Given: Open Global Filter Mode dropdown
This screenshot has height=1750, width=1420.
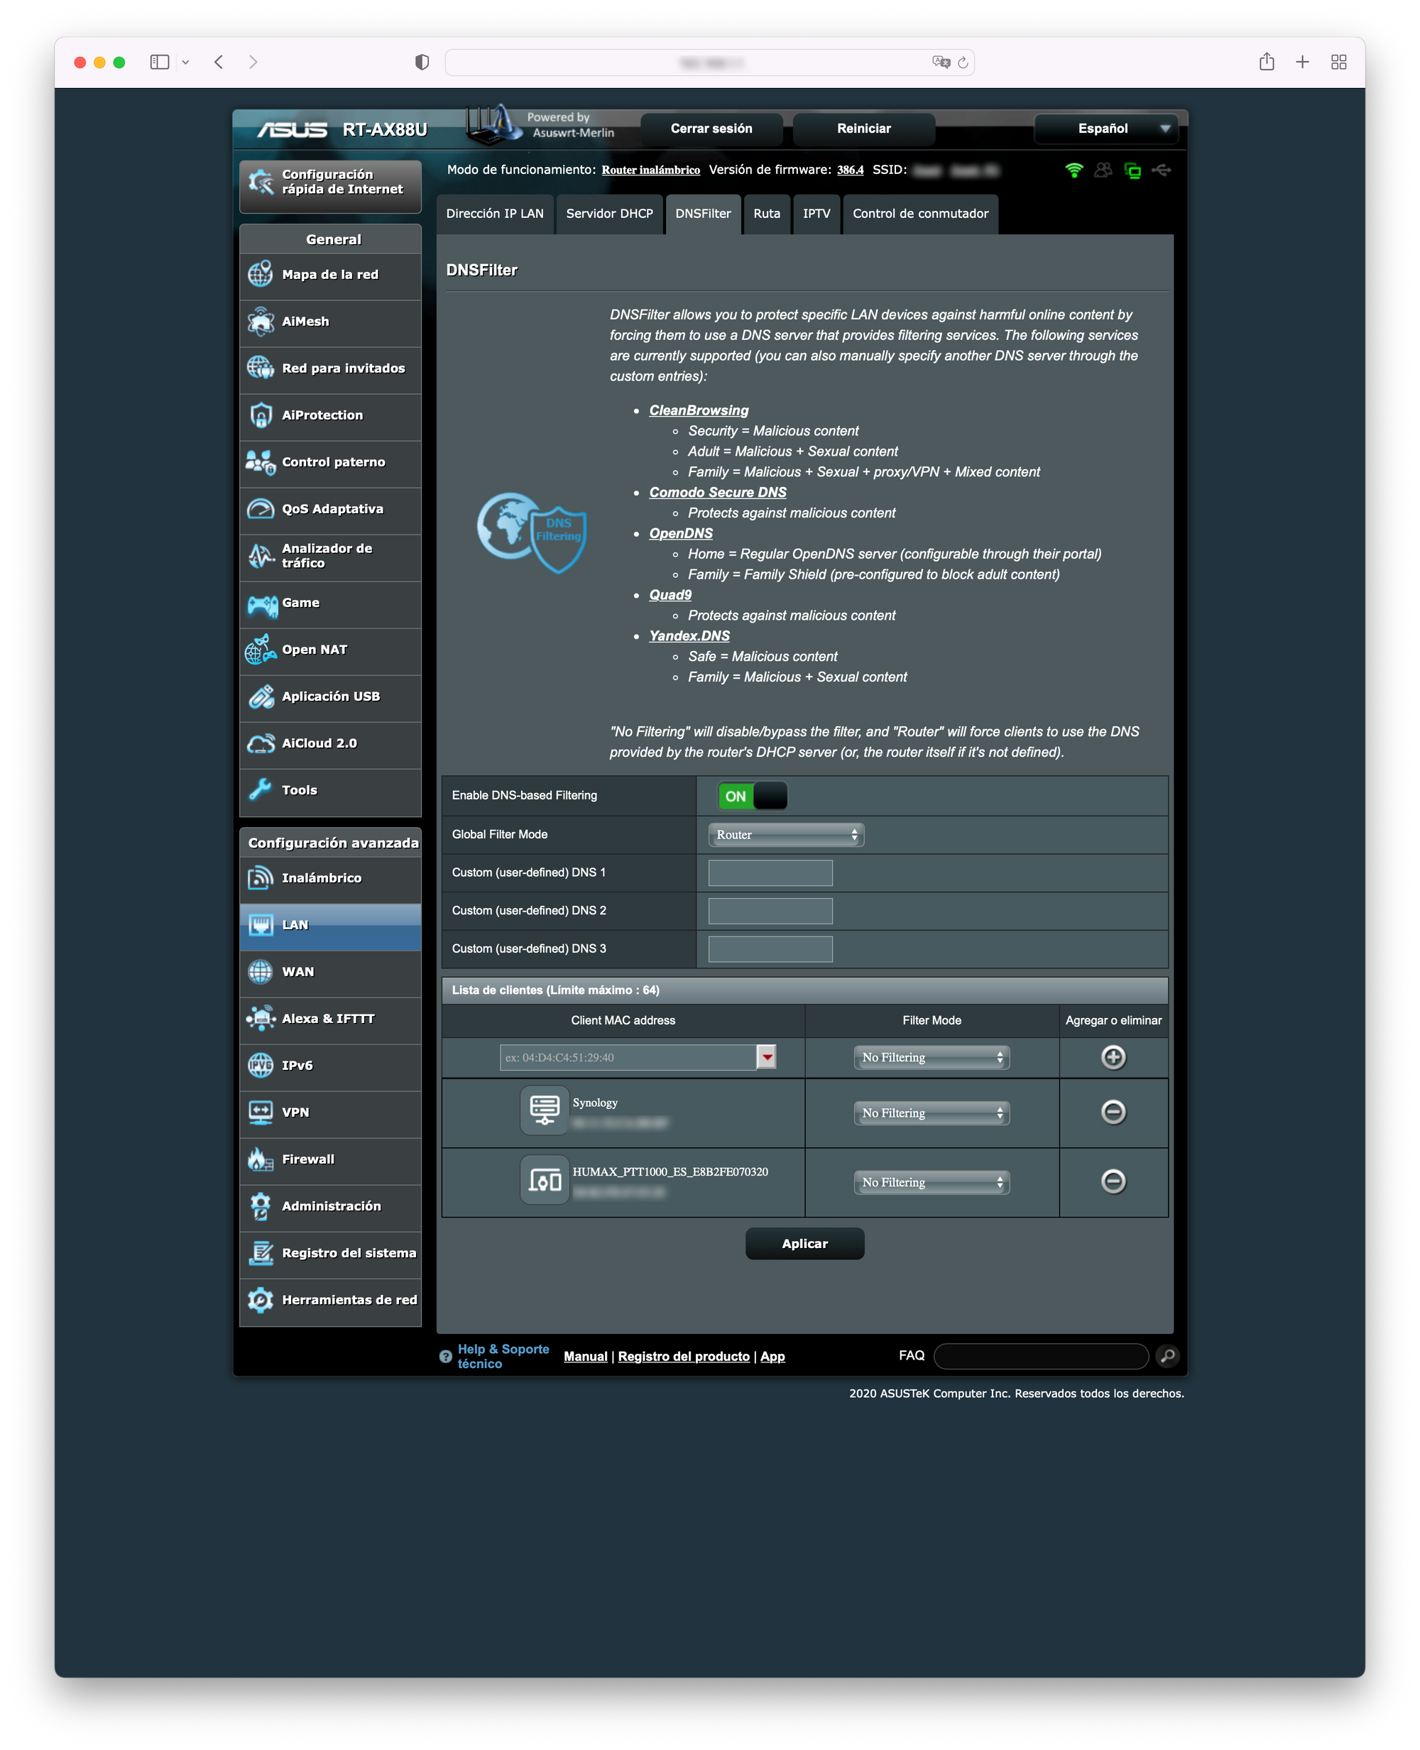Looking at the screenshot, I should pos(785,835).
